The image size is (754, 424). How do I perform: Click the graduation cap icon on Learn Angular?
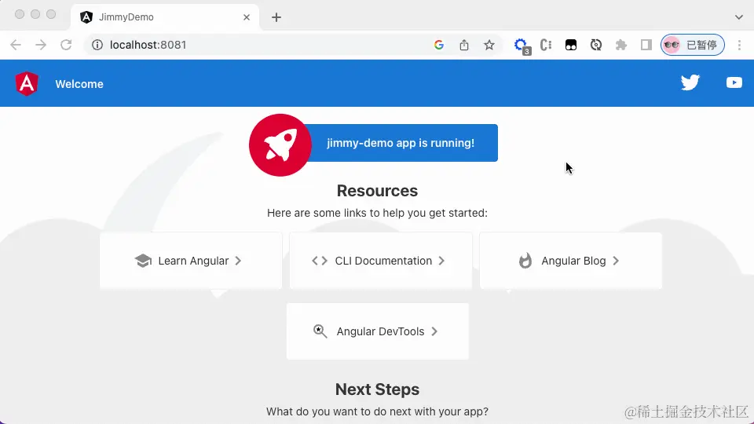pos(143,261)
